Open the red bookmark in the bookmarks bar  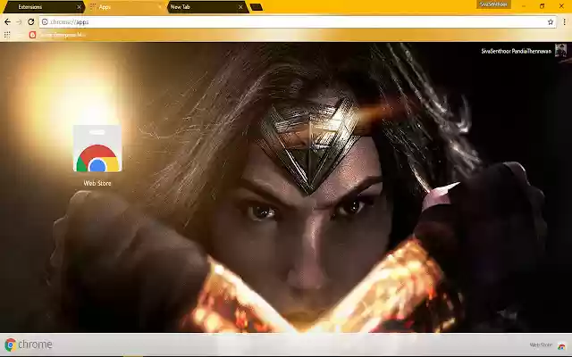57,35
